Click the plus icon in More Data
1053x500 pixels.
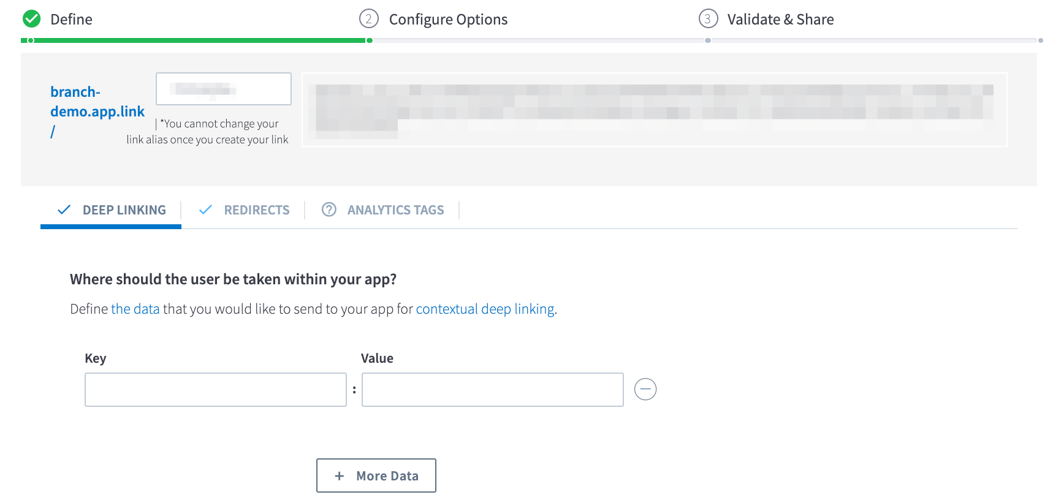(x=339, y=476)
